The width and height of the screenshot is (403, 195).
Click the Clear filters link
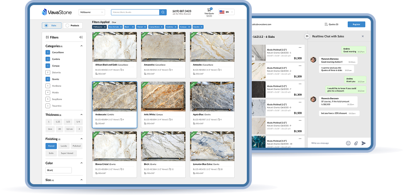(x=114, y=22)
